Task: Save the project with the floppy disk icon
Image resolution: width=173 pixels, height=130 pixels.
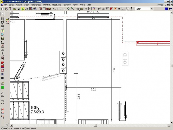Action: point(19,9)
